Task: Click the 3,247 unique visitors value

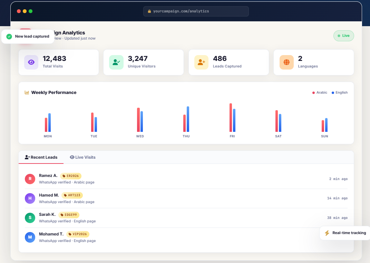Action: (138, 59)
